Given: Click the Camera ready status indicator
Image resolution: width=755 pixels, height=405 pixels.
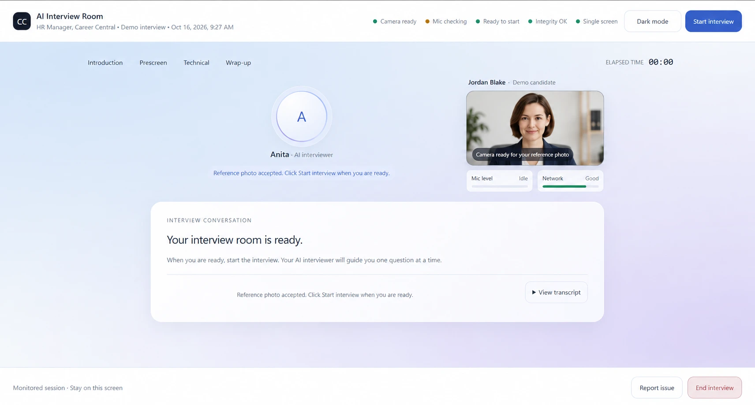Looking at the screenshot, I should coord(394,21).
